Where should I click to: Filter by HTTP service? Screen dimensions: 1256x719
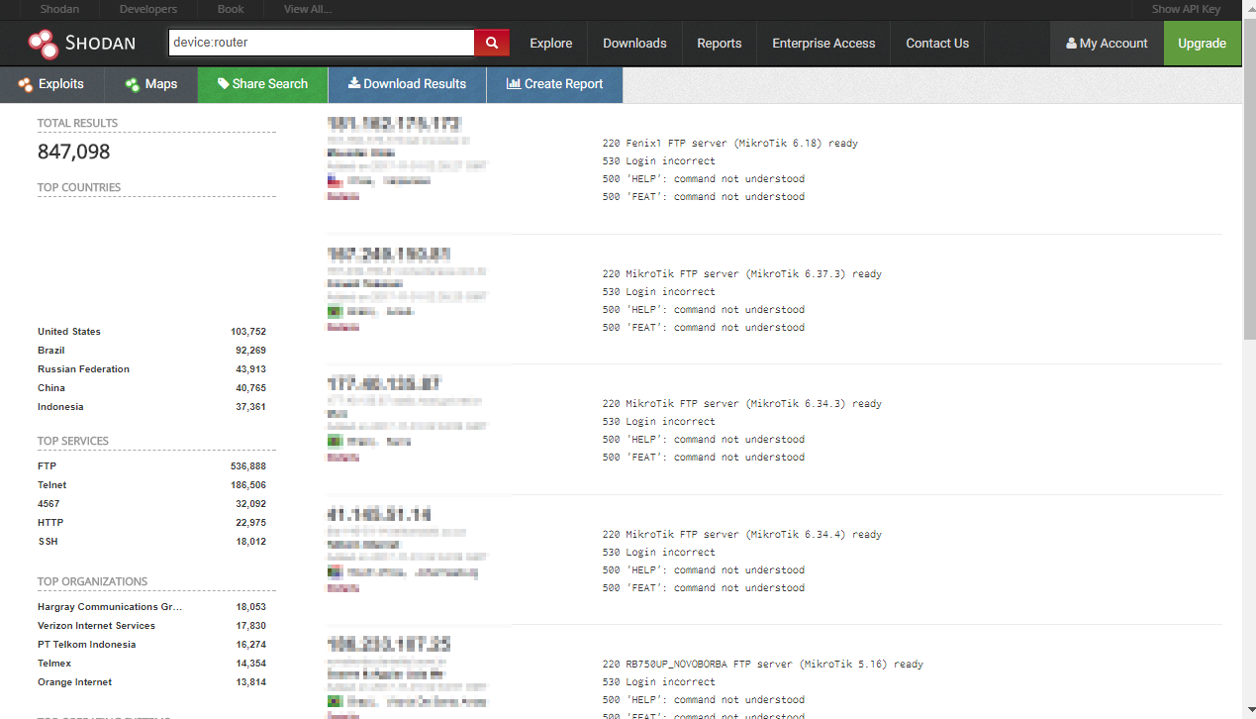point(50,523)
